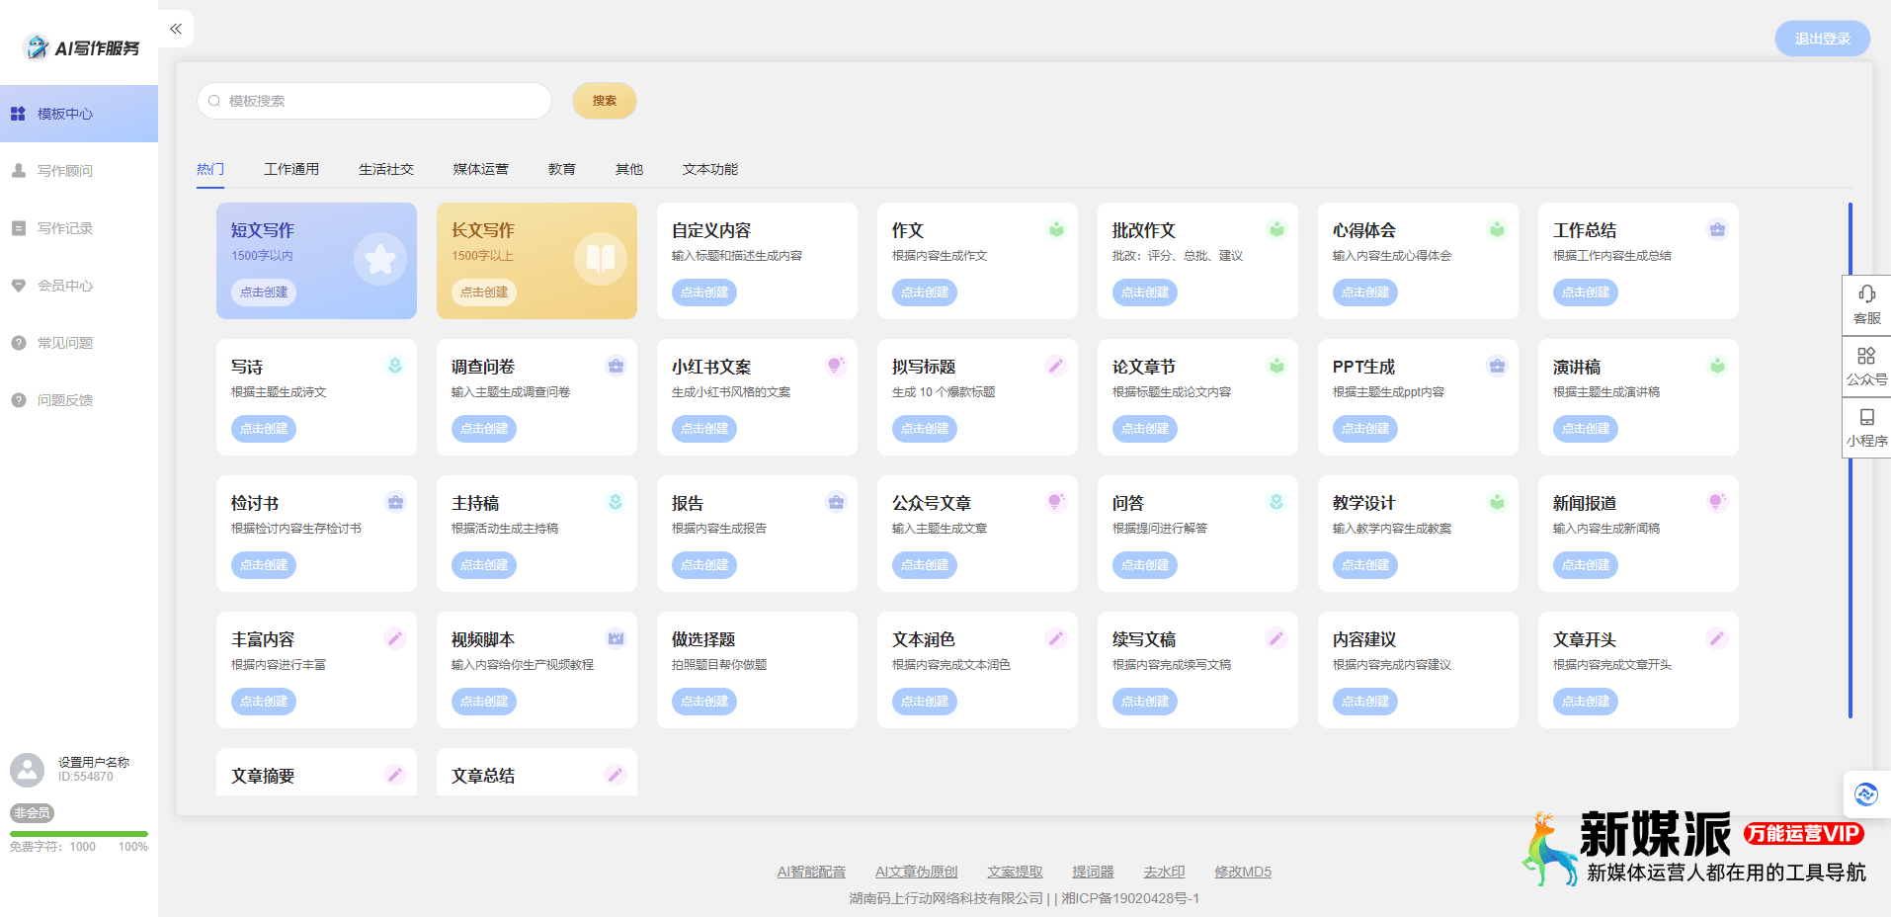Screen dimensions: 1891x917
Task: Click the briefcase icon on 工作总结 card
Action: click(x=1717, y=230)
